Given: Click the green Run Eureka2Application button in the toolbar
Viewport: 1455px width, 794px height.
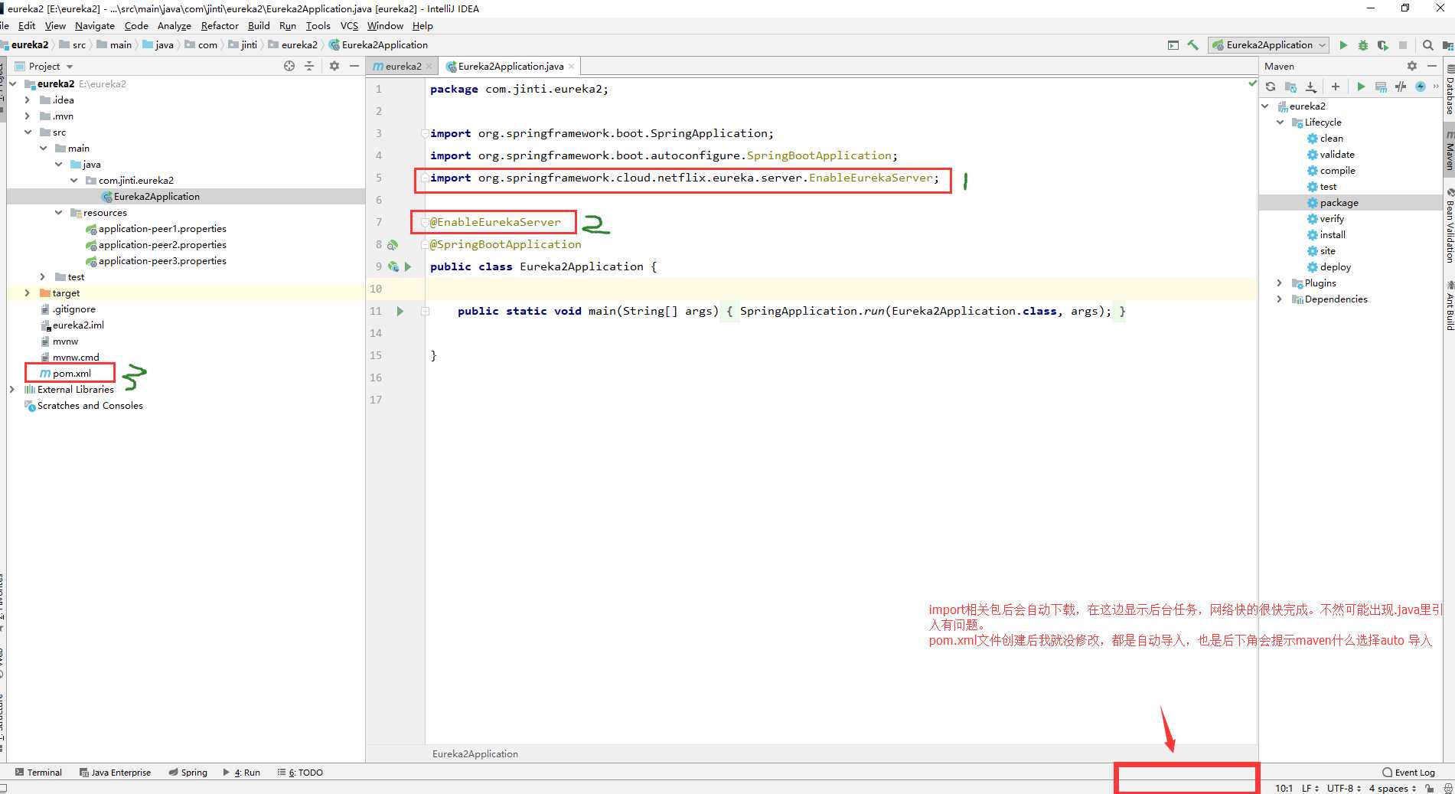Looking at the screenshot, I should click(1343, 45).
